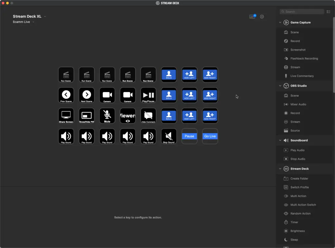The height and width of the screenshot is (248, 335).
Task: Choose the Brightness action
Action: pyautogui.click(x=305, y=231)
